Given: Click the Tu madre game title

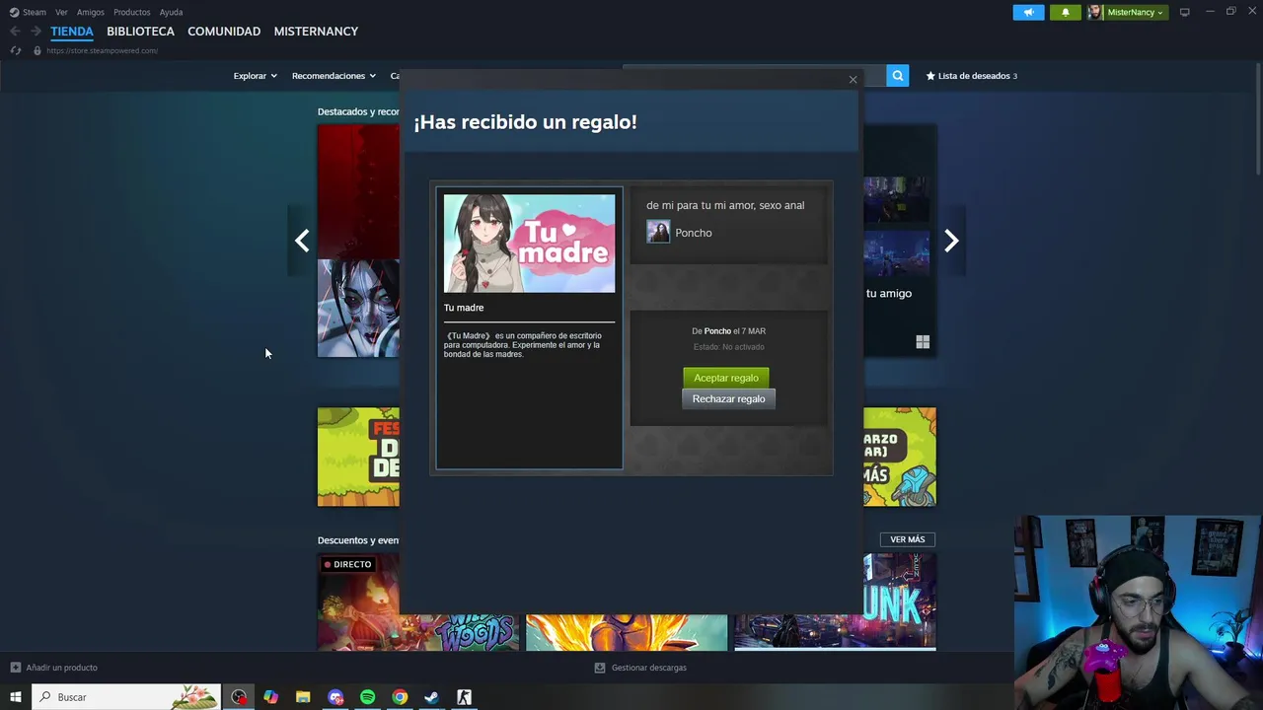Looking at the screenshot, I should pos(464,308).
